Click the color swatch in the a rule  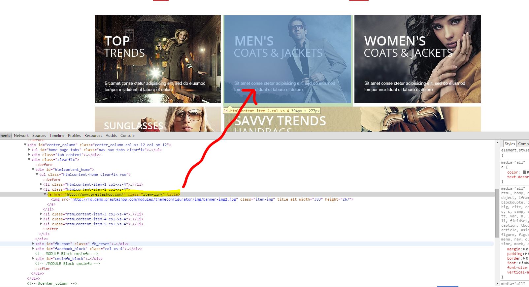pos(524,172)
